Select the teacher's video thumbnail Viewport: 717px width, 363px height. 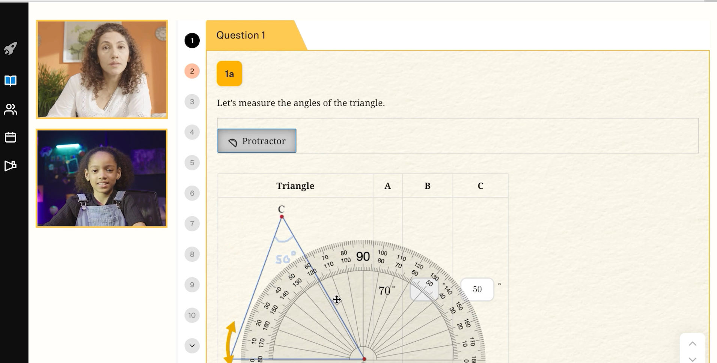(x=102, y=69)
